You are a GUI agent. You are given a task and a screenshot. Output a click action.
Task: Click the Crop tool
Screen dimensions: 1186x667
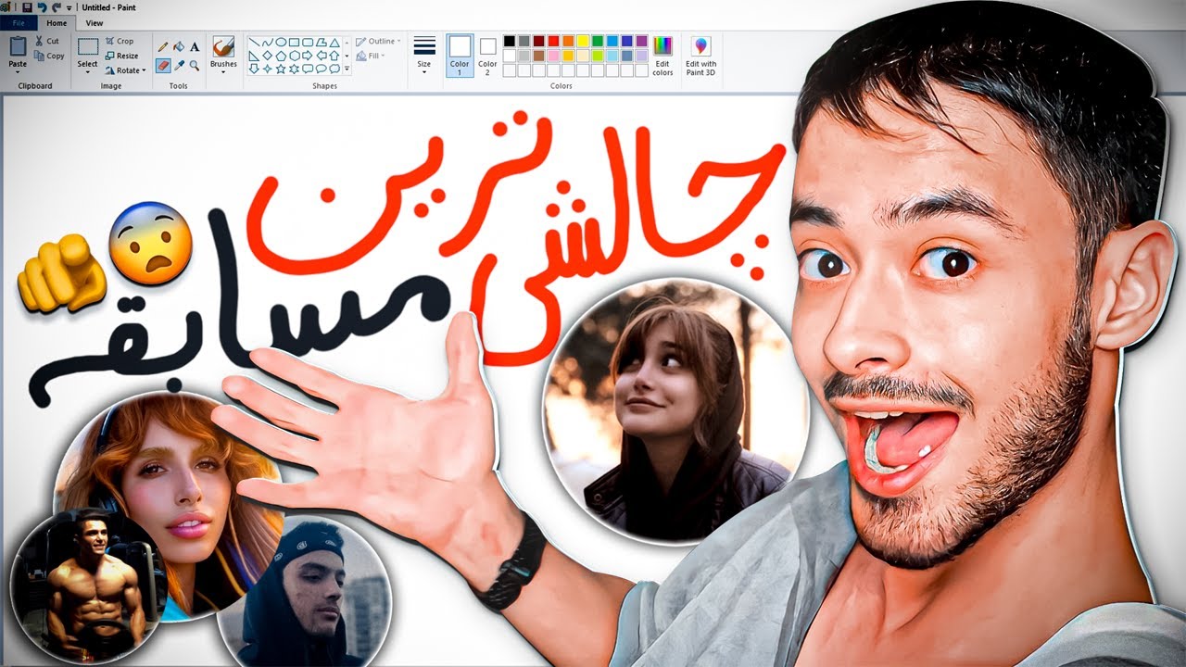(x=120, y=41)
